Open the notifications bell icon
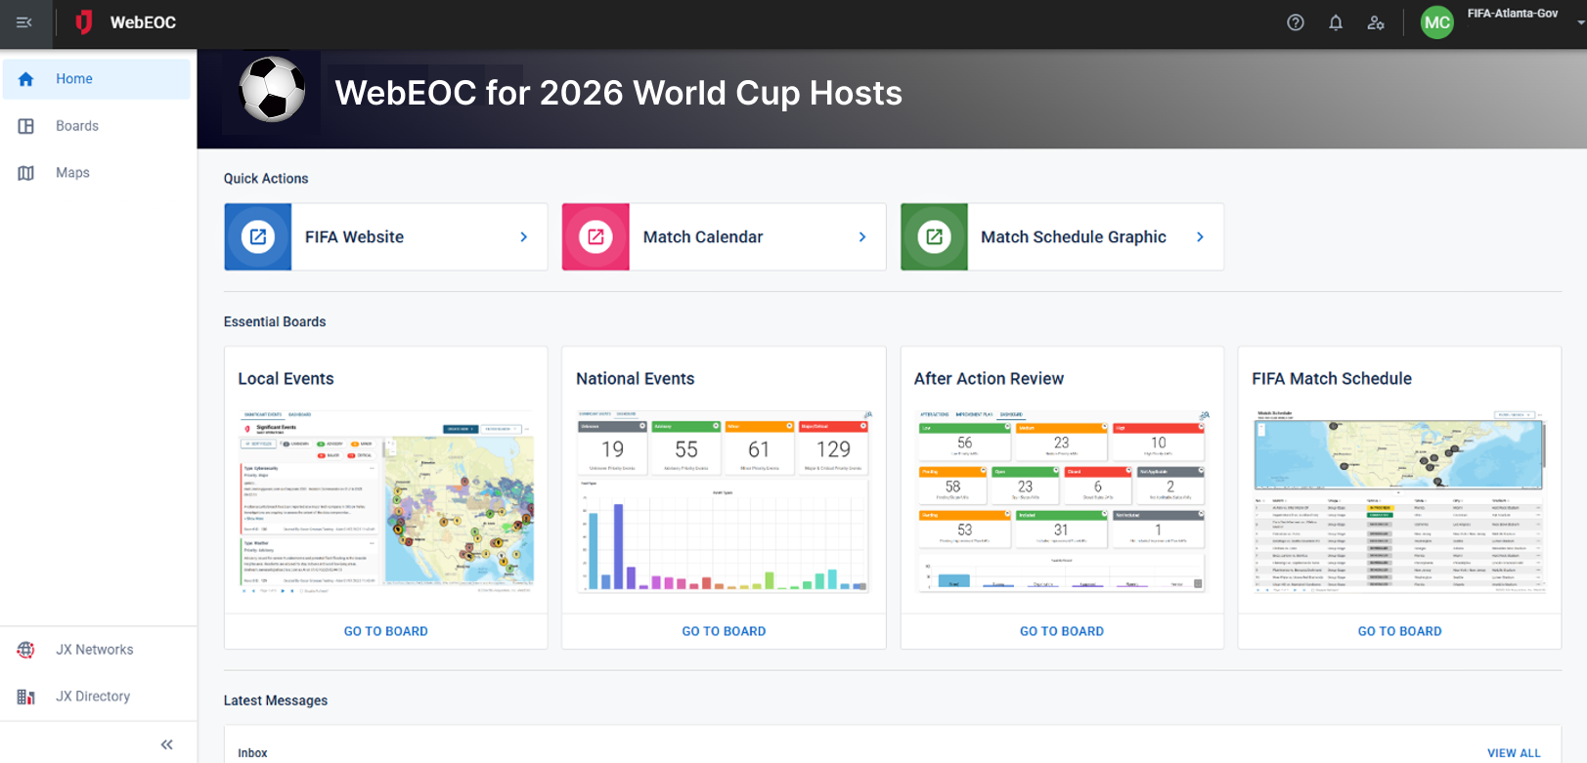 1336,22
